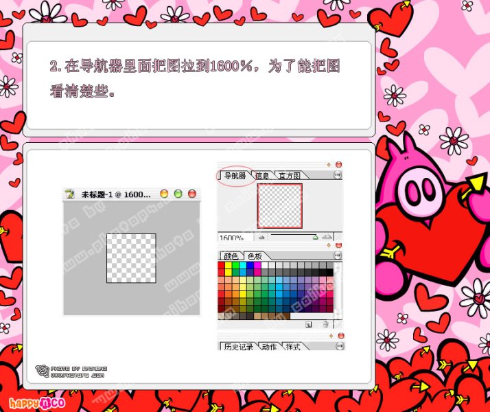Click the document icon in 未标题-1 title bar
The width and height of the screenshot is (490, 412).
pyautogui.click(x=69, y=194)
